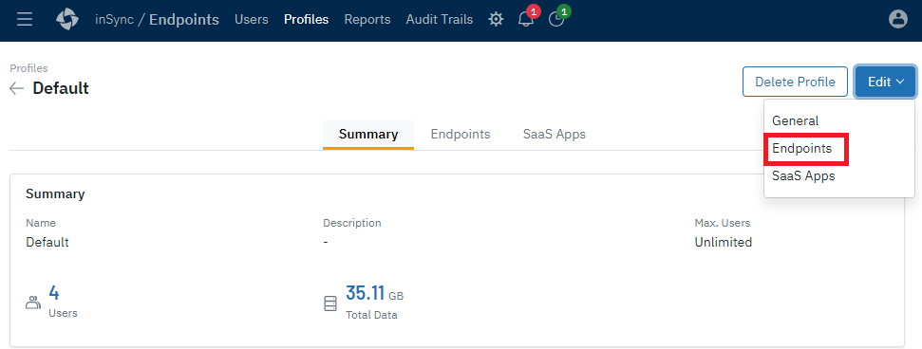Switch to the Summary tab
922x349 pixels.
coord(368,134)
